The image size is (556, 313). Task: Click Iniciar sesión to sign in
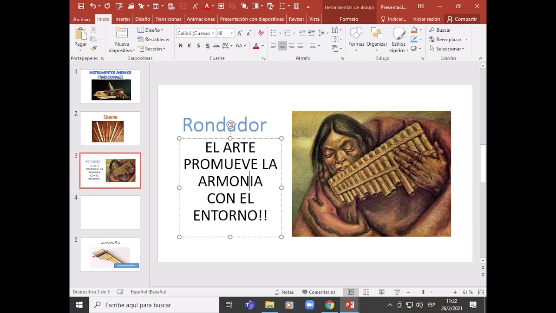(426, 19)
